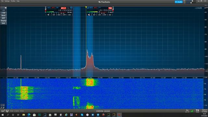Open slice A DIGU mode selector
The width and height of the screenshot is (208, 117).
(x=59, y=15)
